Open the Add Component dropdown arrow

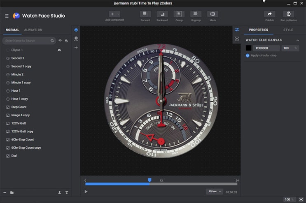(118, 14)
